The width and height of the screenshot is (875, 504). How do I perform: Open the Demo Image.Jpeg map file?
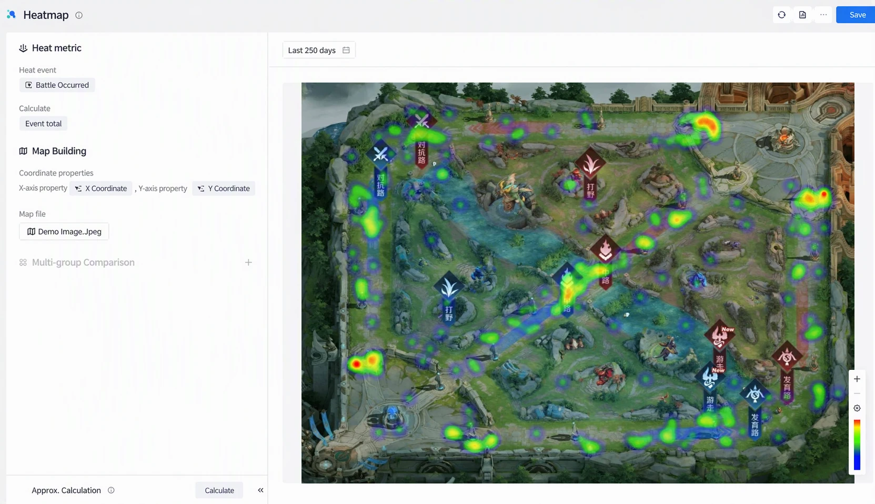coord(64,231)
